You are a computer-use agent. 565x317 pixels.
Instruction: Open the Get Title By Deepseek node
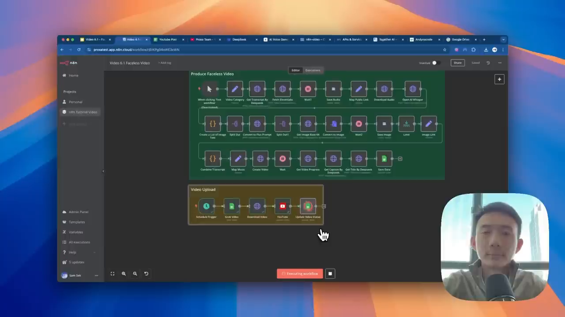[x=359, y=158]
